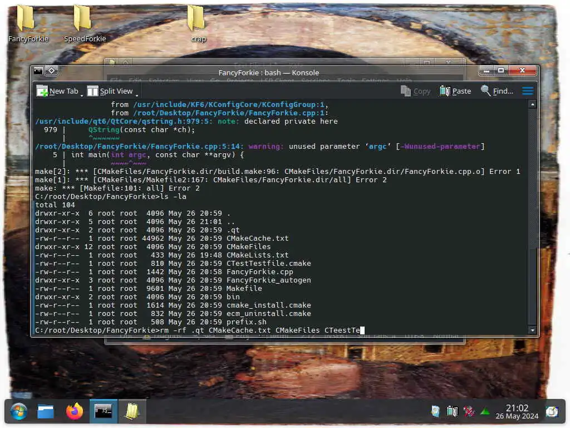Screen dimensions: 570x428
Task: Click the 'total 104' output line
Action: (55, 205)
